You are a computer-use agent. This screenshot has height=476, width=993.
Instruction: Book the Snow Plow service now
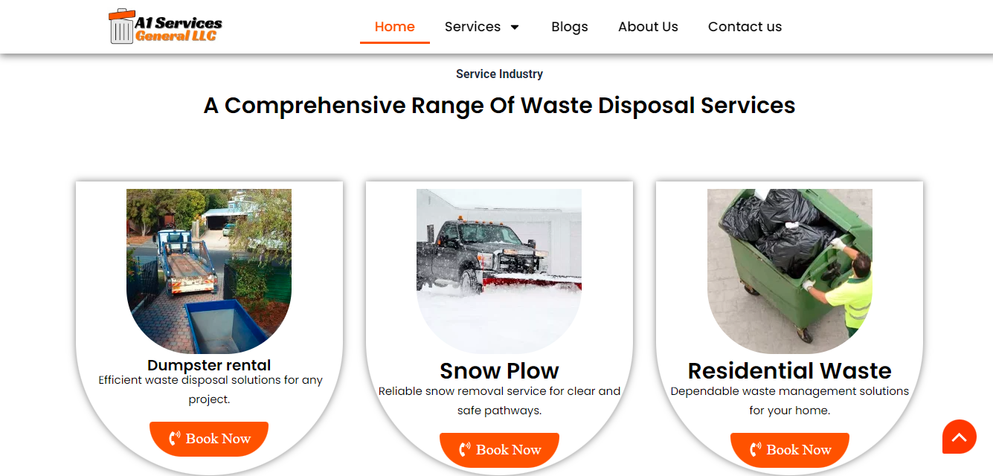[499, 450]
